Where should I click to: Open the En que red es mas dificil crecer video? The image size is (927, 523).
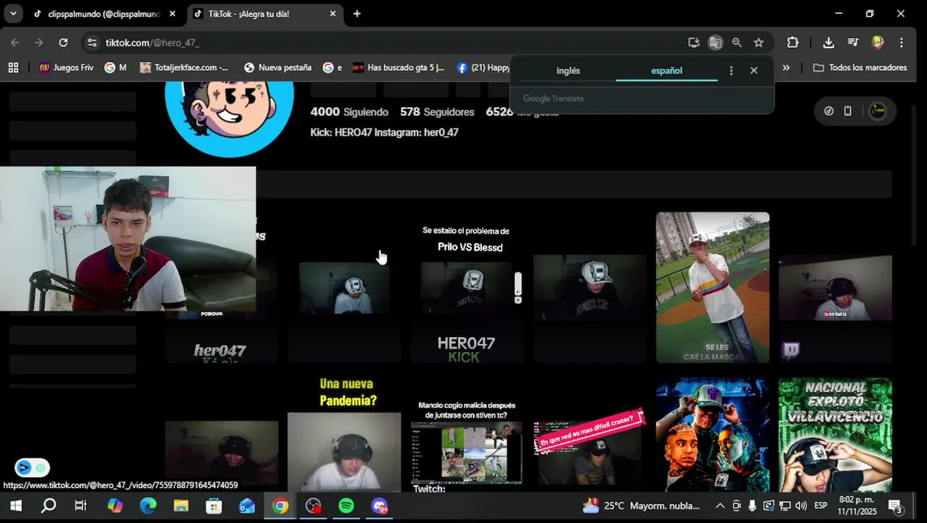tap(590, 434)
